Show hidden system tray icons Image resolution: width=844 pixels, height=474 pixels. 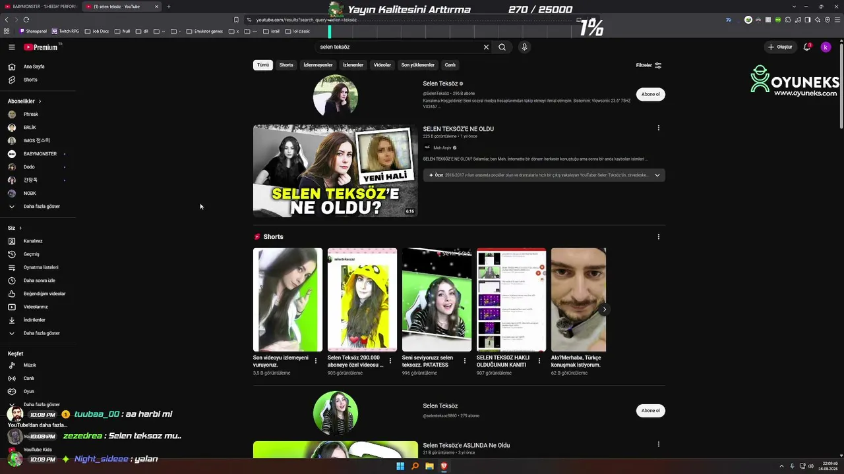click(x=783, y=466)
